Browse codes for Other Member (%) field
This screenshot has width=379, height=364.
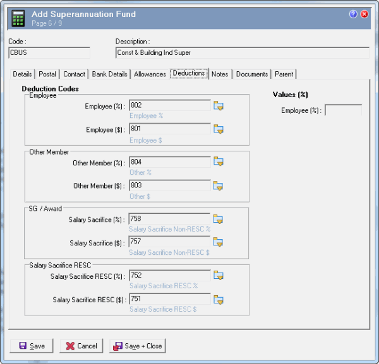pyautogui.click(x=219, y=162)
